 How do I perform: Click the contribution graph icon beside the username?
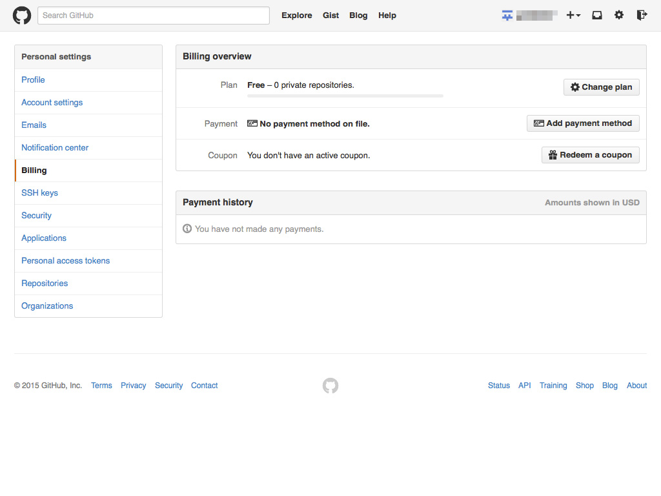507,15
